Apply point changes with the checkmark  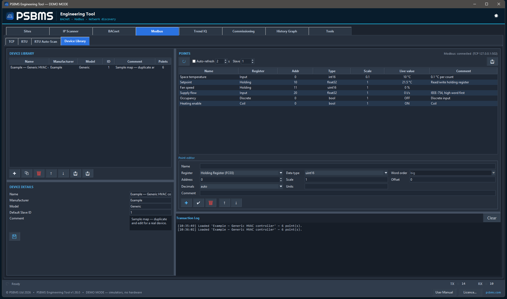coord(199,203)
